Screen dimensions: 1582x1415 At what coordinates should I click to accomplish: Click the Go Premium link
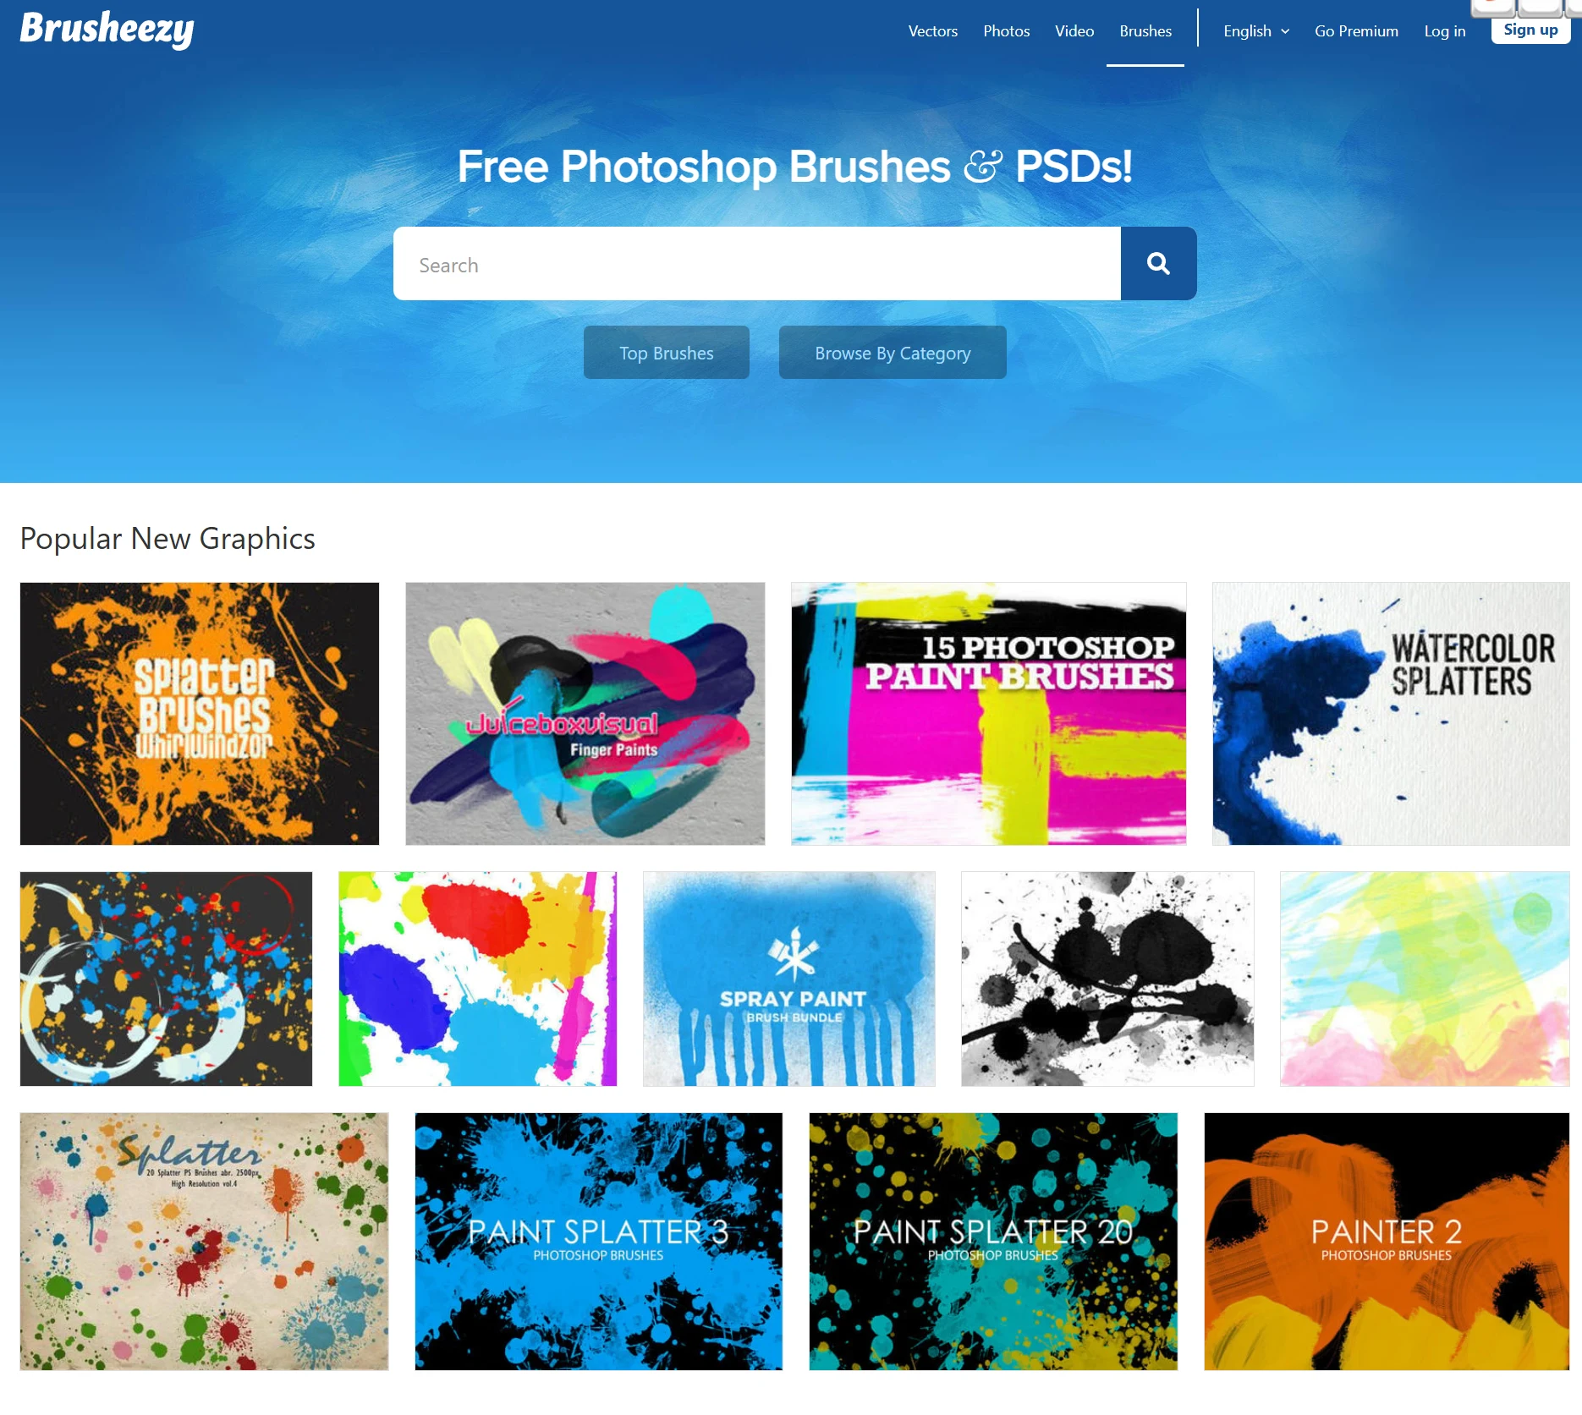(1356, 31)
